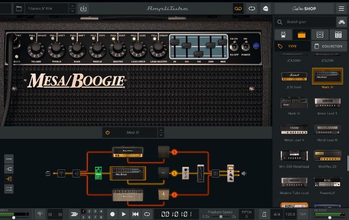
Task: Select the amp category icon in gear browser
Action: [x=301, y=34]
